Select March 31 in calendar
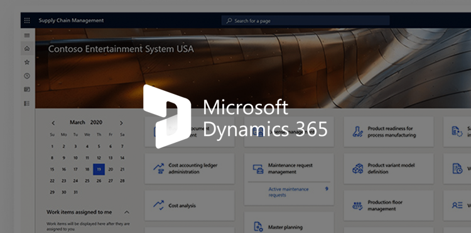Screen dimensions: 471x233 tap(75, 192)
